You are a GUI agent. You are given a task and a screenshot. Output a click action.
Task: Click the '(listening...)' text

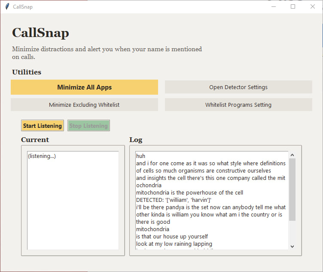tap(42, 156)
